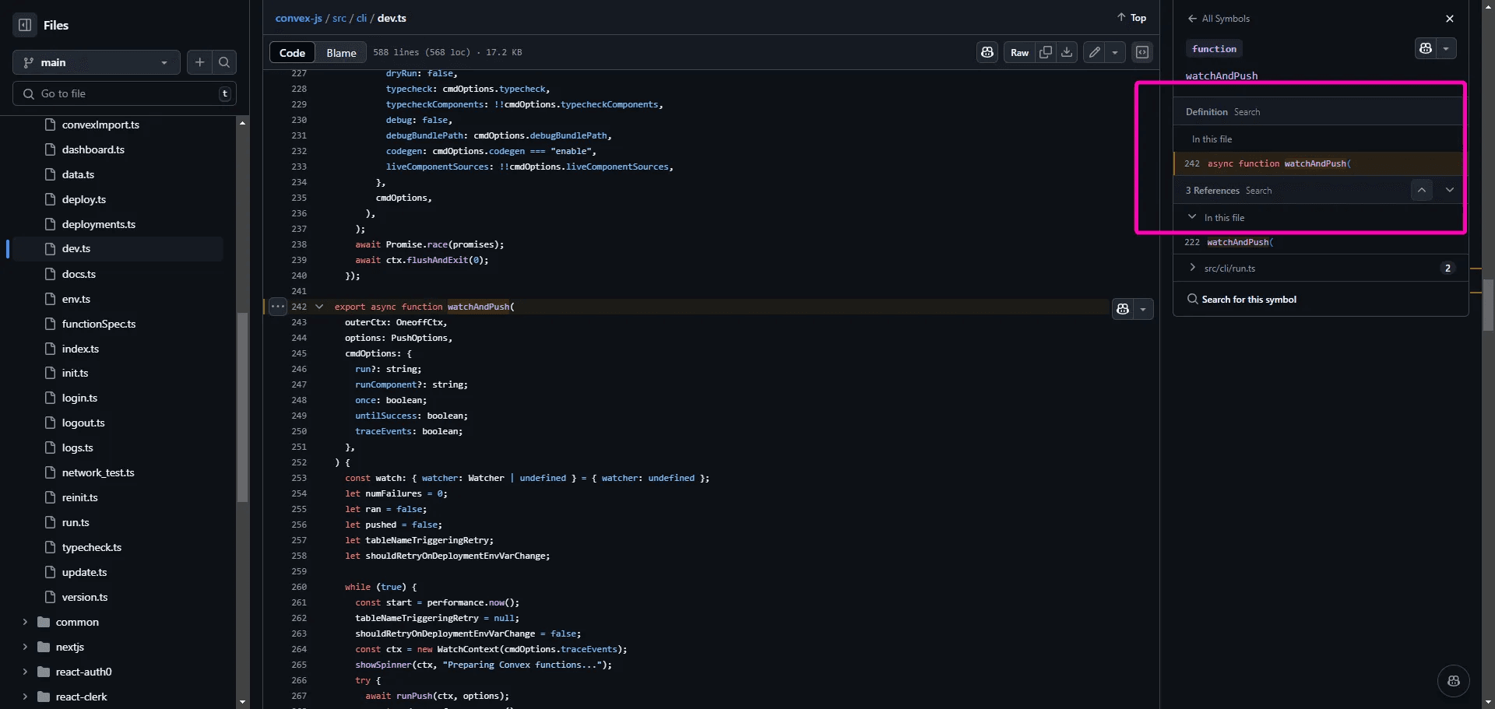Click the Raw button
This screenshot has width=1495, height=709.
pos(1019,52)
